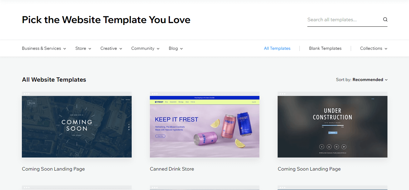Screen dimensions: 409x190
Task: Open the Under Construction template thumbnail
Action: point(332,127)
